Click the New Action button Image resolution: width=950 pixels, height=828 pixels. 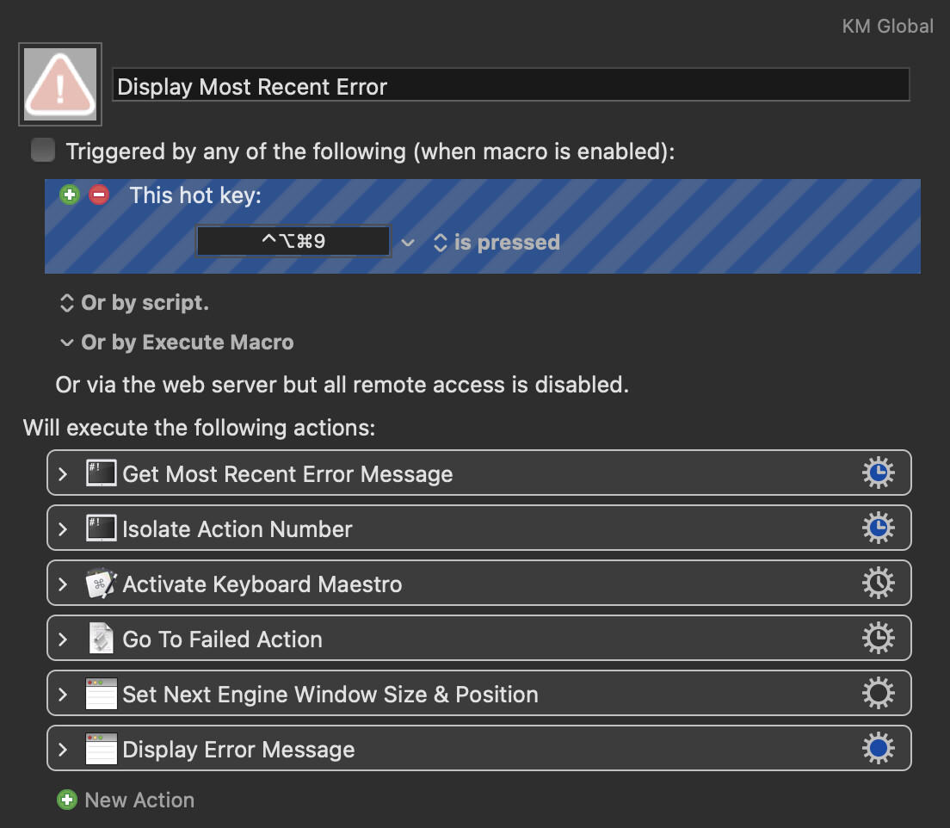coord(126,800)
